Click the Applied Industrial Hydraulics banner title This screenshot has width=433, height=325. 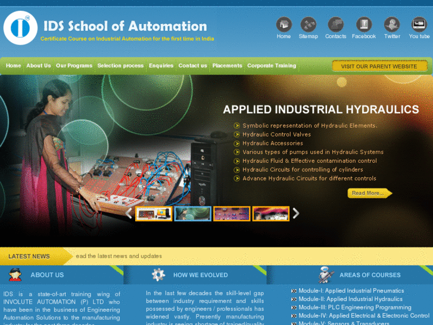[321, 110]
